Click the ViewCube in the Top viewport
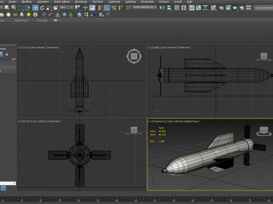 click(x=134, y=56)
